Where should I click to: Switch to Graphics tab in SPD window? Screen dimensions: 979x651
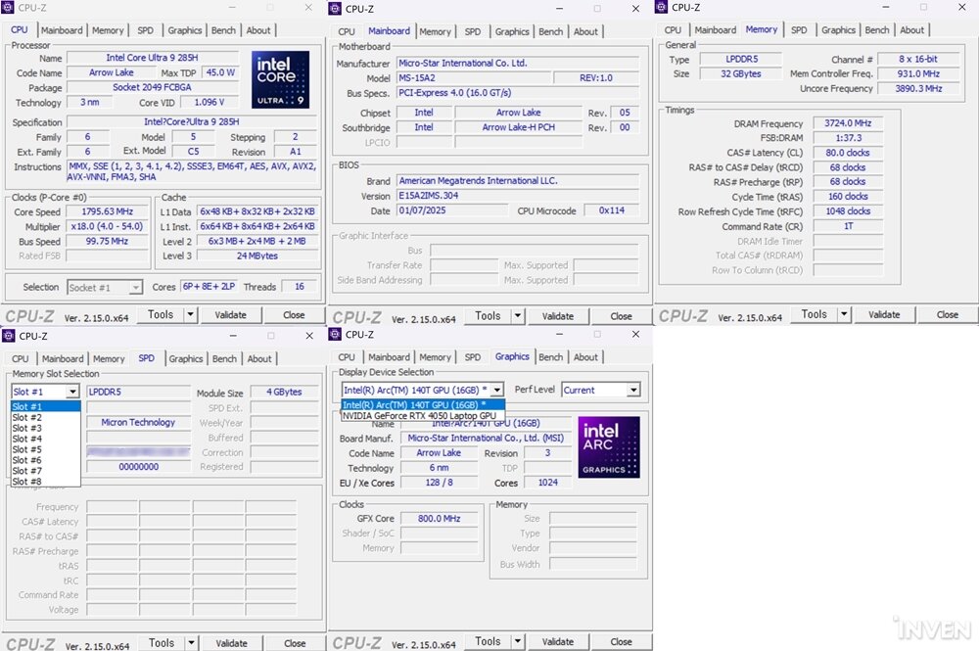185,359
